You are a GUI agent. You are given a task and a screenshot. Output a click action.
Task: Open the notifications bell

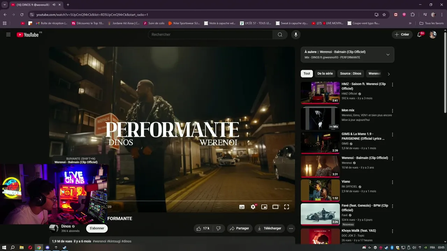tap(420, 35)
